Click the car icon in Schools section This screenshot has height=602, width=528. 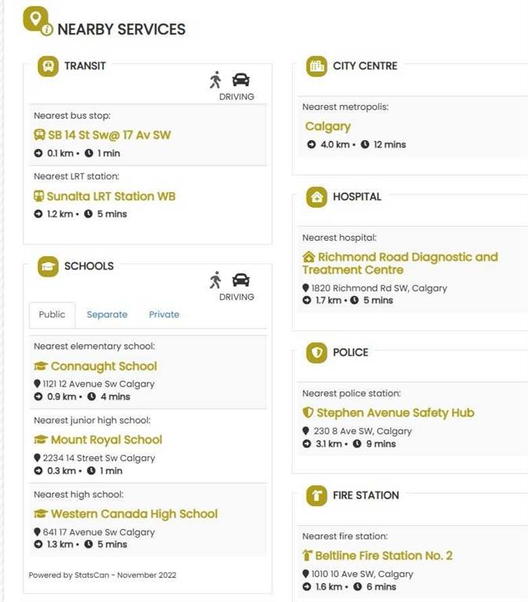[x=241, y=280]
